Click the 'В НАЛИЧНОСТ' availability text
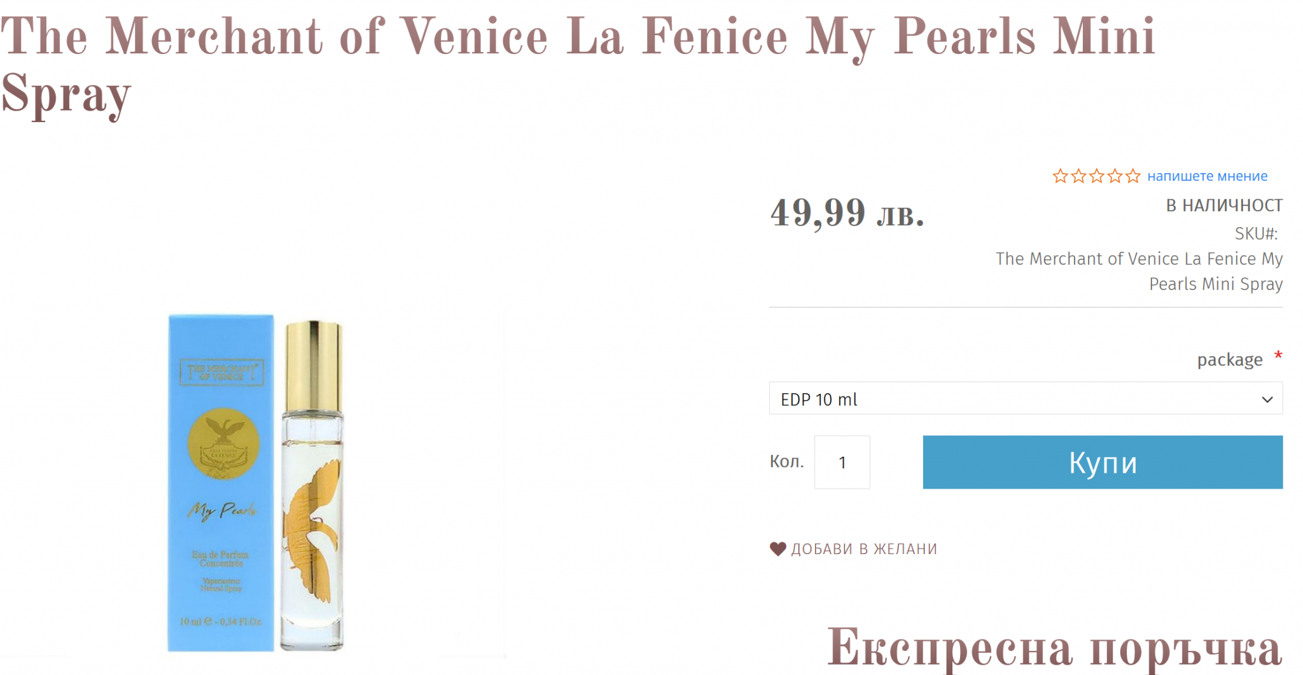 click(1223, 205)
